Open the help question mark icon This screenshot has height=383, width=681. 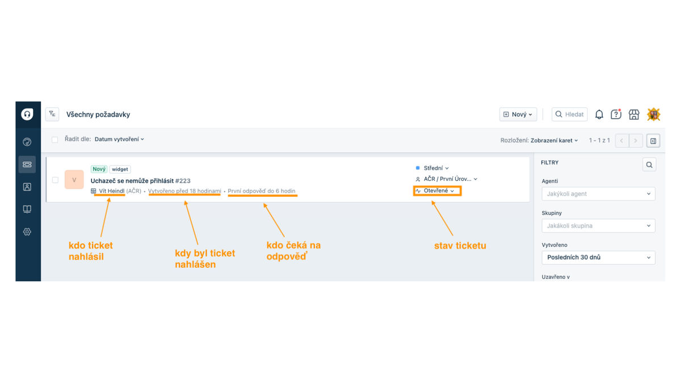pos(616,115)
